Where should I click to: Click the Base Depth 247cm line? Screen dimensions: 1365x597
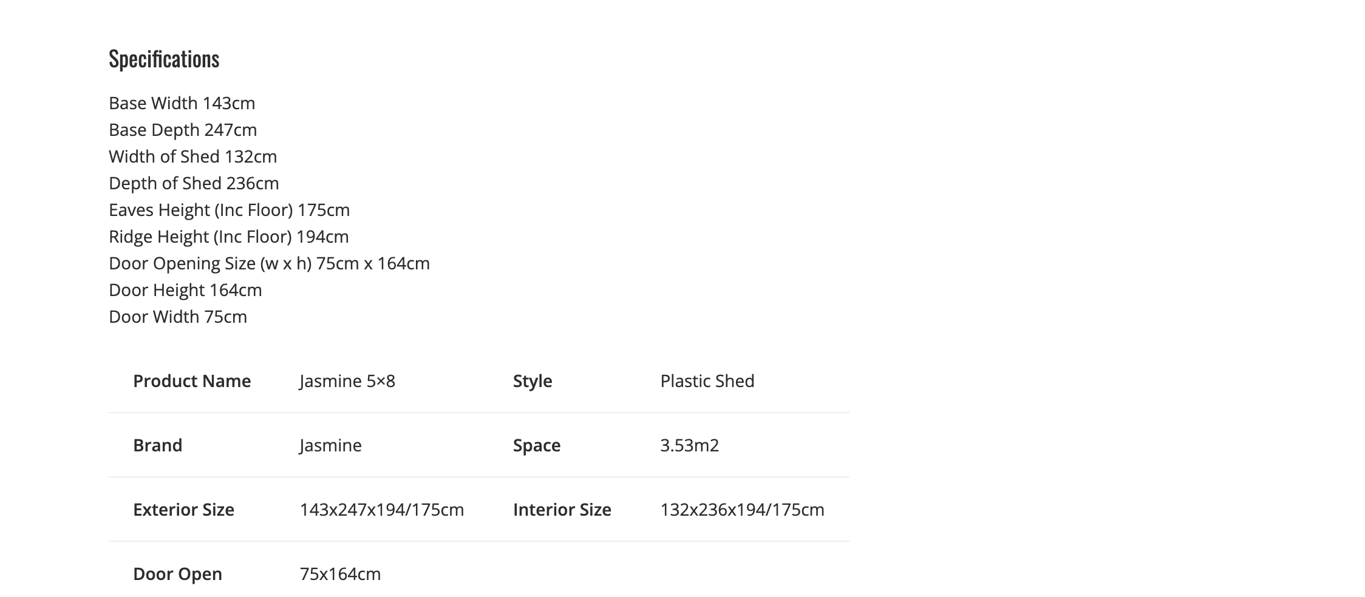(183, 130)
